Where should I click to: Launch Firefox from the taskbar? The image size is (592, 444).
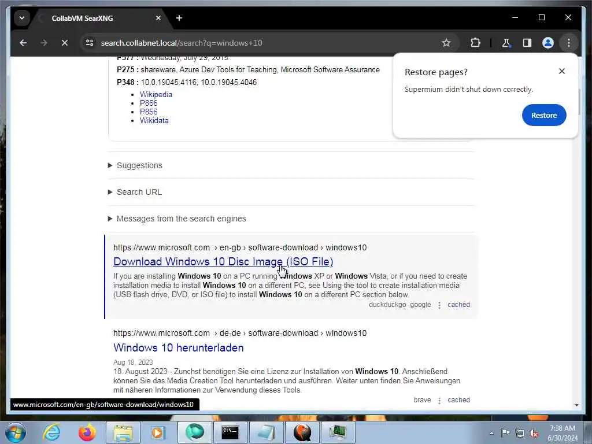(x=87, y=432)
